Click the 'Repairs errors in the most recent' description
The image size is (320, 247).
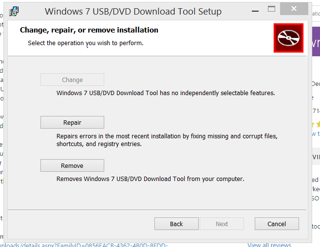point(167,140)
